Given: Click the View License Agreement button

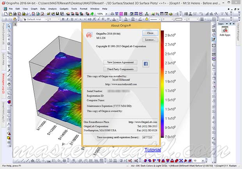Looking at the screenshot, I should tap(120, 62).
